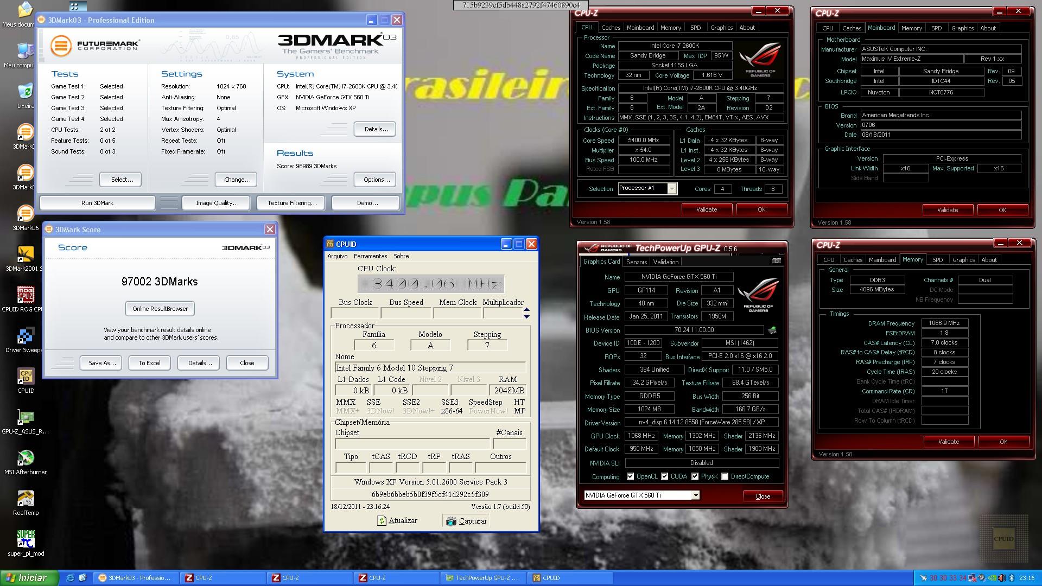The height and width of the screenshot is (586, 1042).
Task: Click the TechPowerUp GPU-Z taskbar button
Action: [482, 578]
